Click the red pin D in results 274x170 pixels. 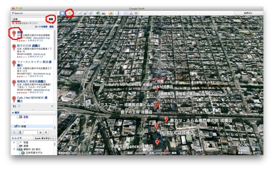[x=14, y=83]
